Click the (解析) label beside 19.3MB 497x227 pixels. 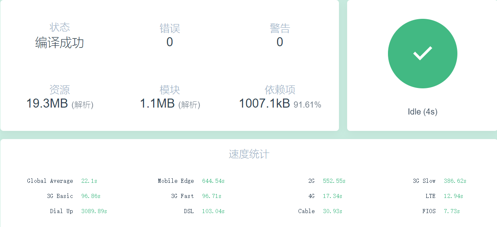(x=82, y=105)
